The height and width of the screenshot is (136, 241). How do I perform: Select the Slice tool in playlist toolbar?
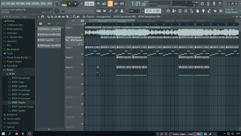pos(67,17)
